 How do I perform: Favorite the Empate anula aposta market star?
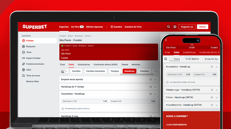pos(150,79)
